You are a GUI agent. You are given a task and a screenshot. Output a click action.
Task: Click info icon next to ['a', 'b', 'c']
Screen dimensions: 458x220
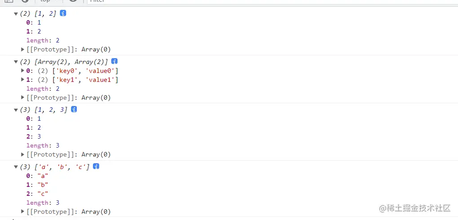point(96,166)
